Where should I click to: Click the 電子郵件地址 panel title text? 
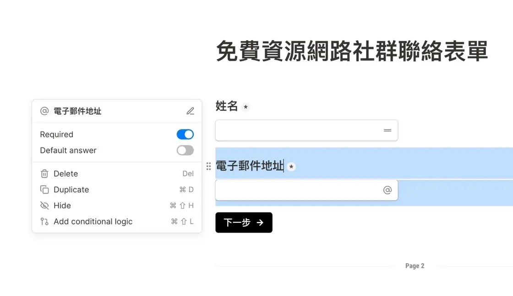click(77, 111)
